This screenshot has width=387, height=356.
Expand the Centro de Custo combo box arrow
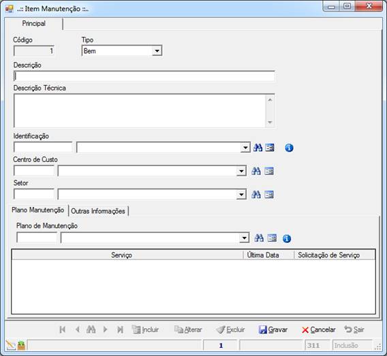[x=241, y=171]
